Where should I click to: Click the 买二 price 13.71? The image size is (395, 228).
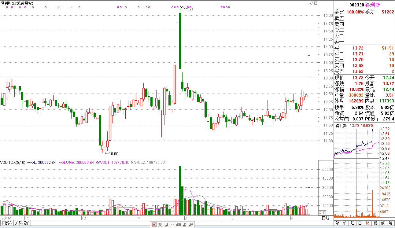(358, 54)
